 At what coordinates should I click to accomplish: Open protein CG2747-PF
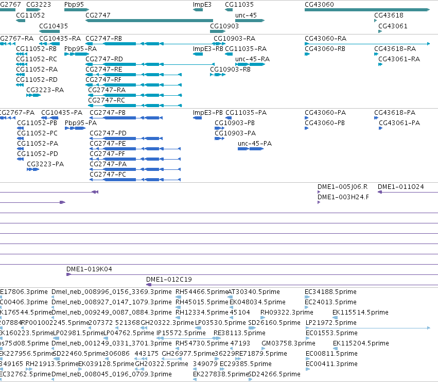(107, 154)
